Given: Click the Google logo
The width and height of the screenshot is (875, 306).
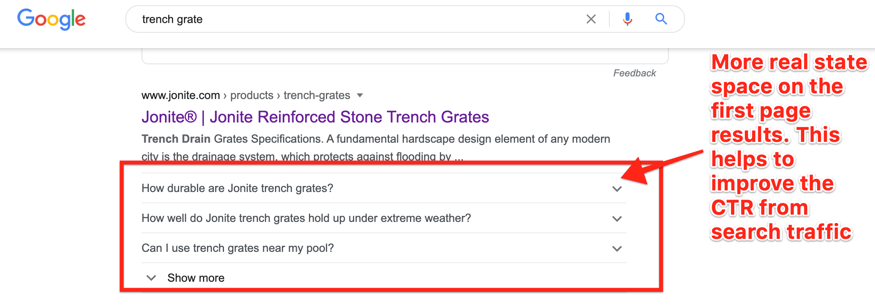Looking at the screenshot, I should pos(51,19).
